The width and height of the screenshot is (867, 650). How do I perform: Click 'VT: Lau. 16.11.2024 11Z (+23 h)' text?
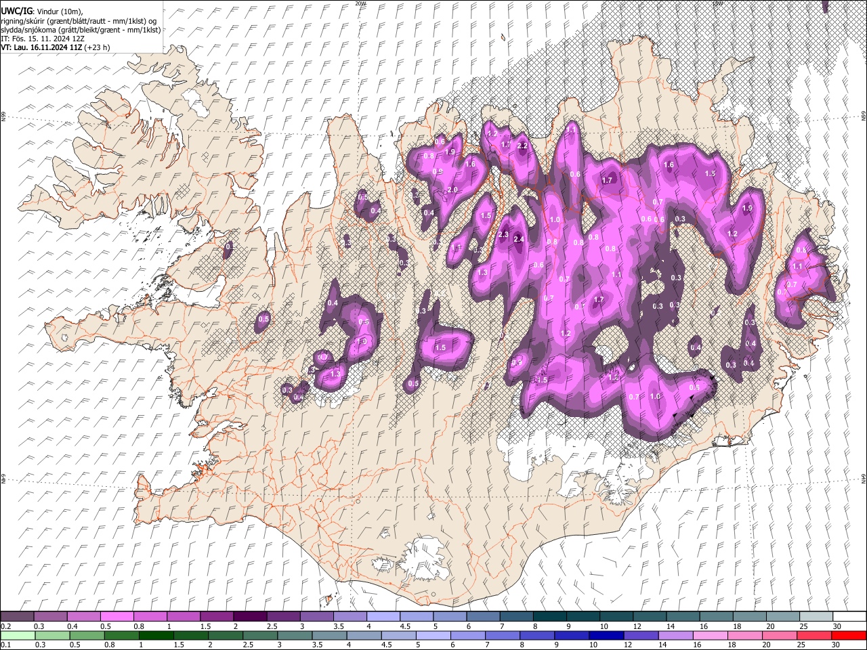pyautogui.click(x=56, y=47)
